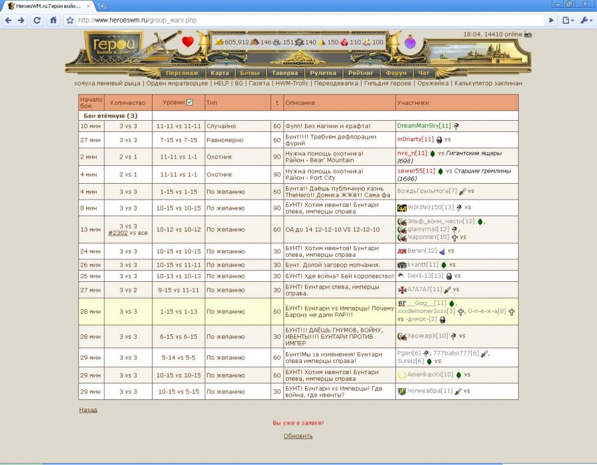
Task: Click the Герои game logo
Action: 113,46
